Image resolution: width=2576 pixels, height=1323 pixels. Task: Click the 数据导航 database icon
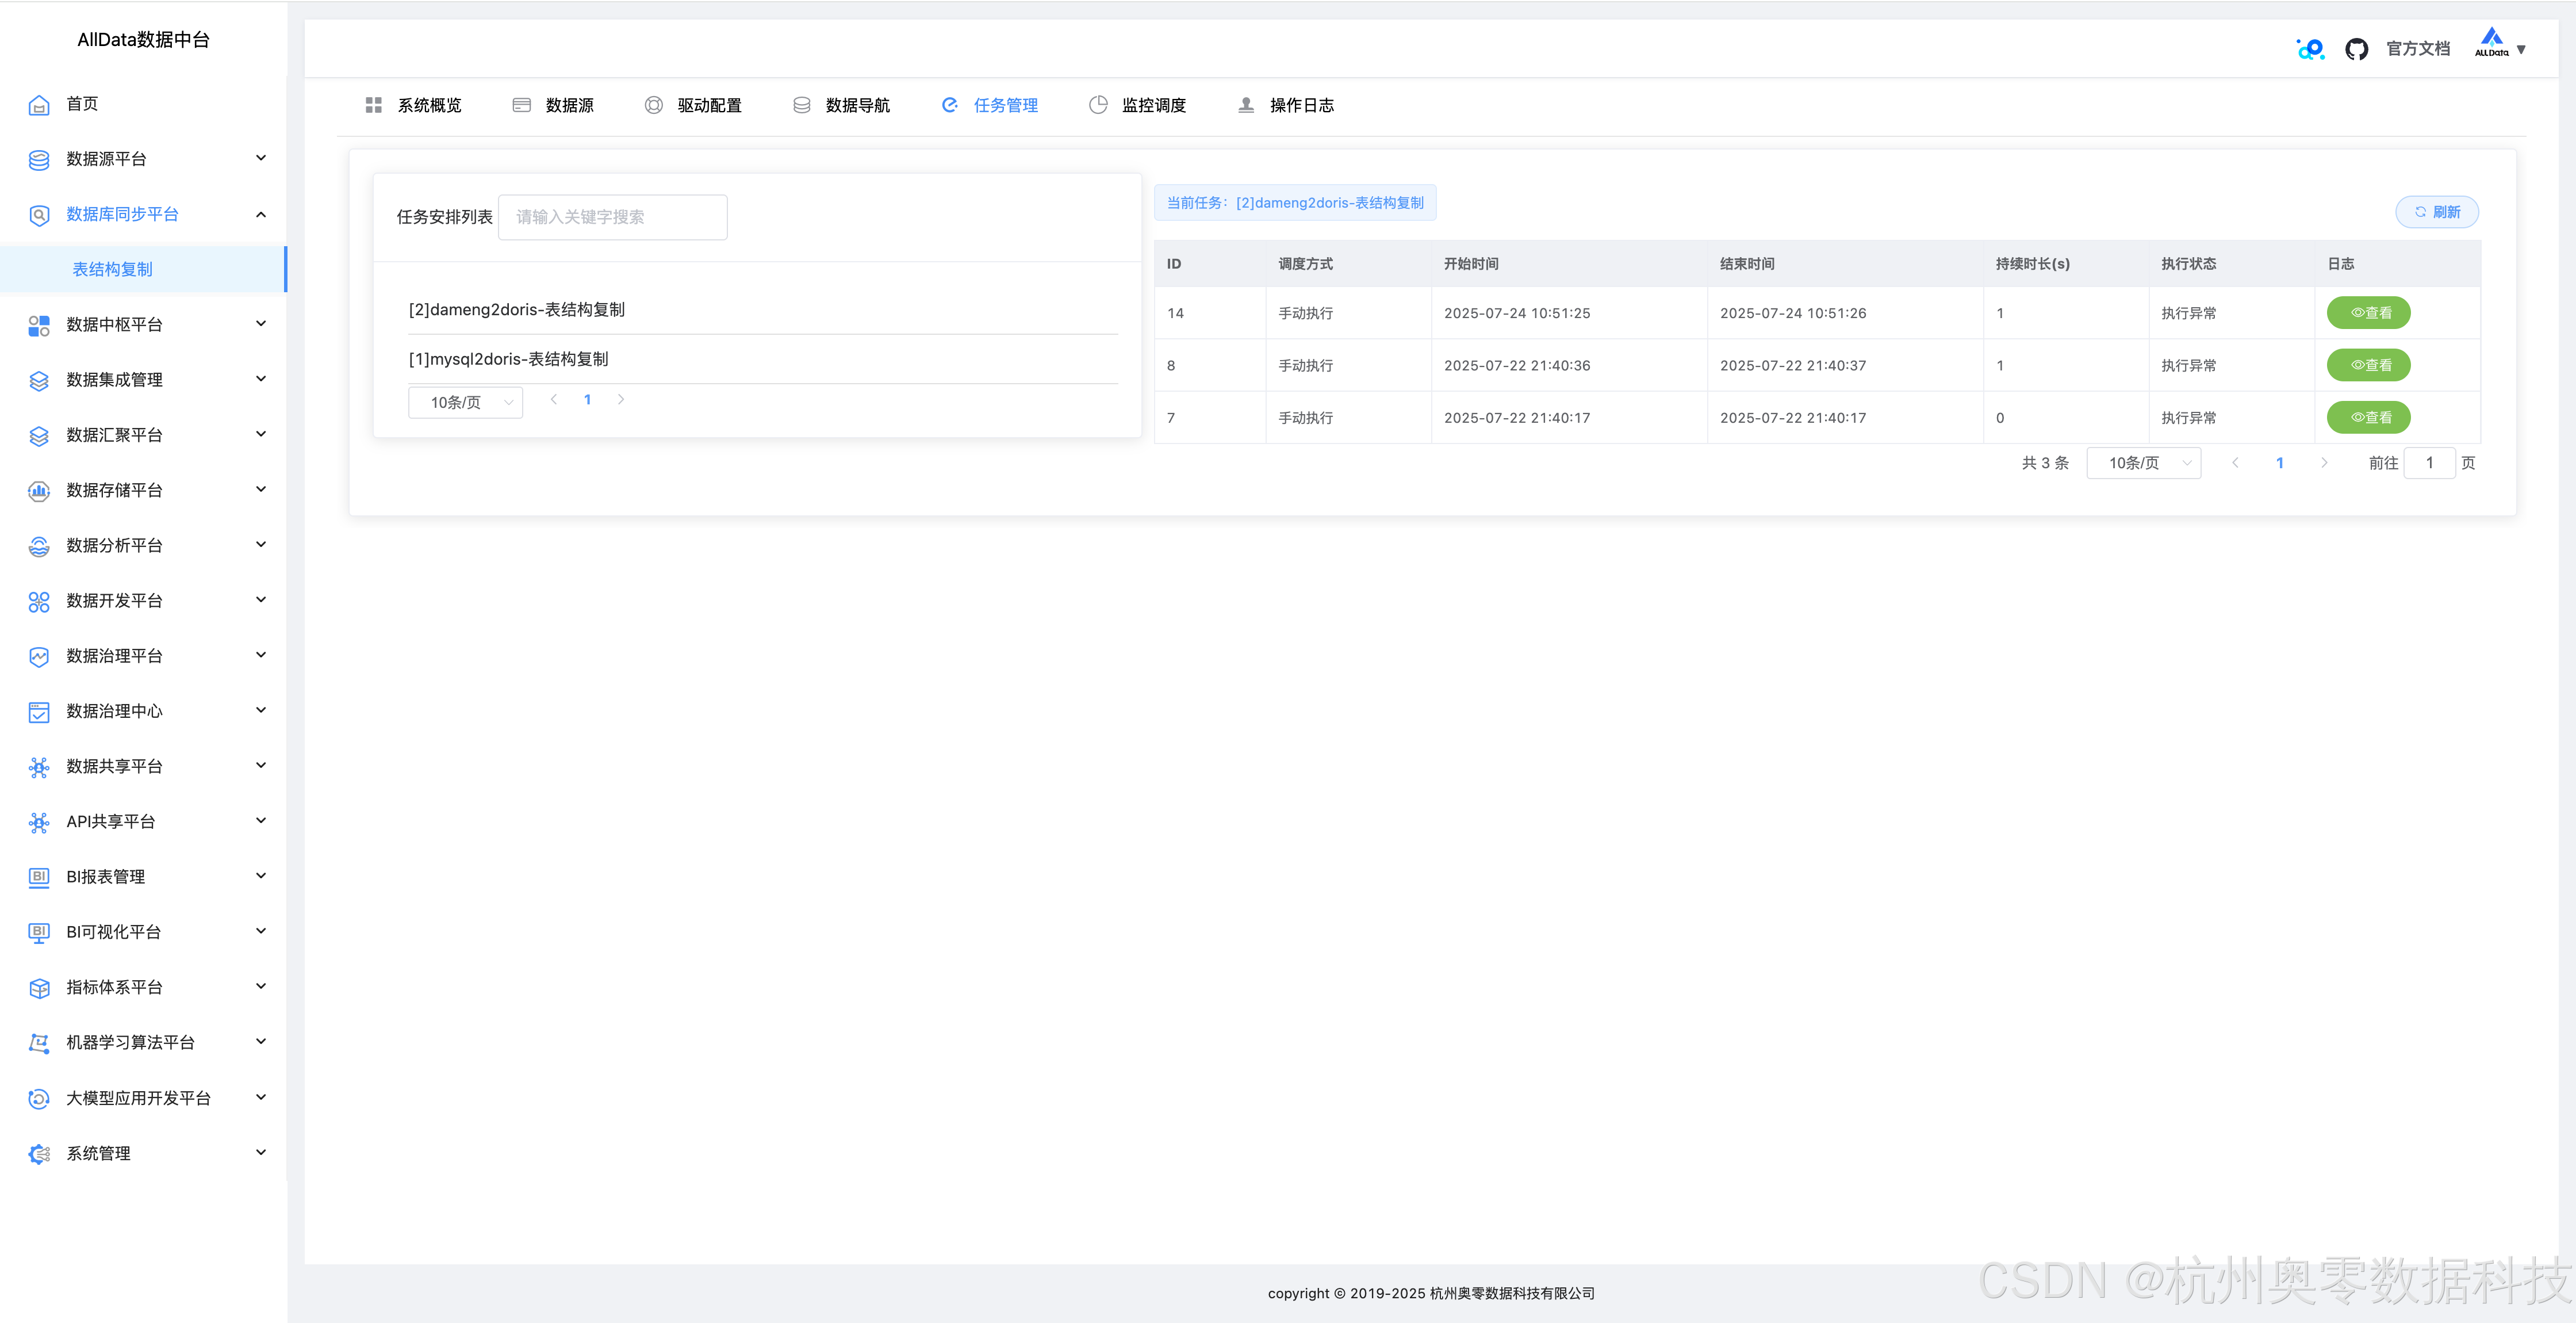coord(801,105)
